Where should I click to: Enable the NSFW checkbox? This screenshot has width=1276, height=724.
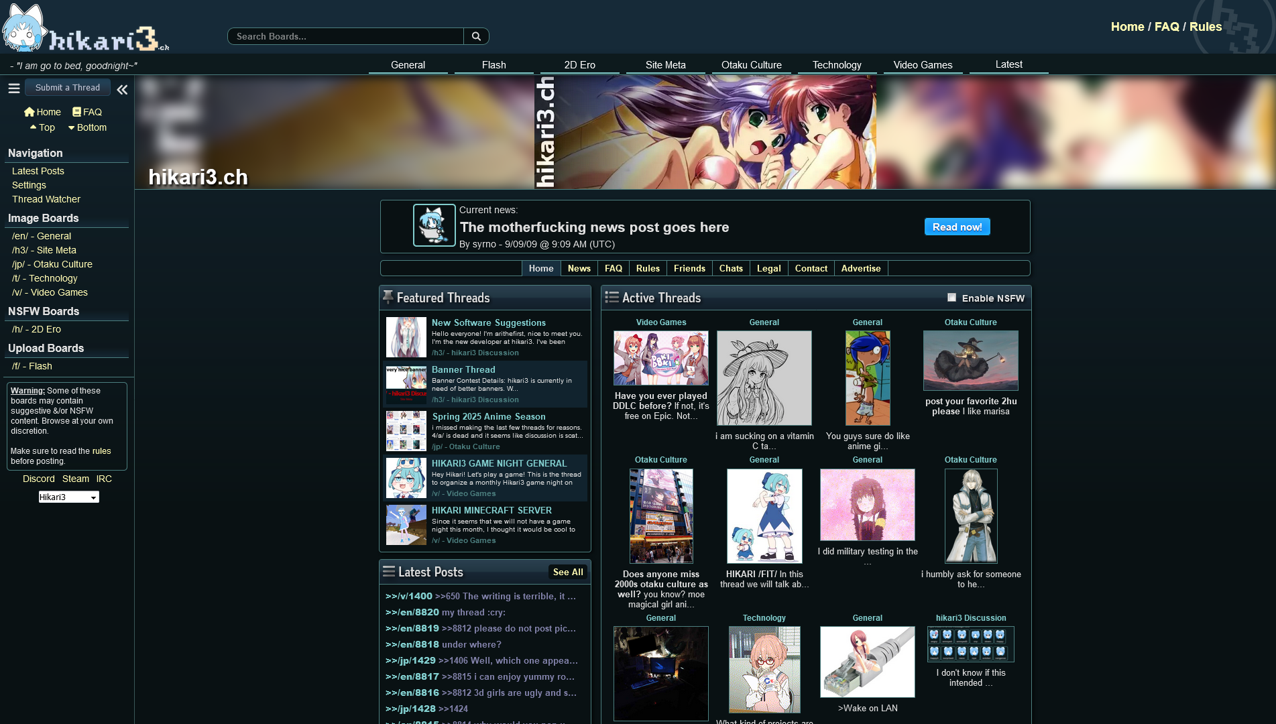(951, 298)
